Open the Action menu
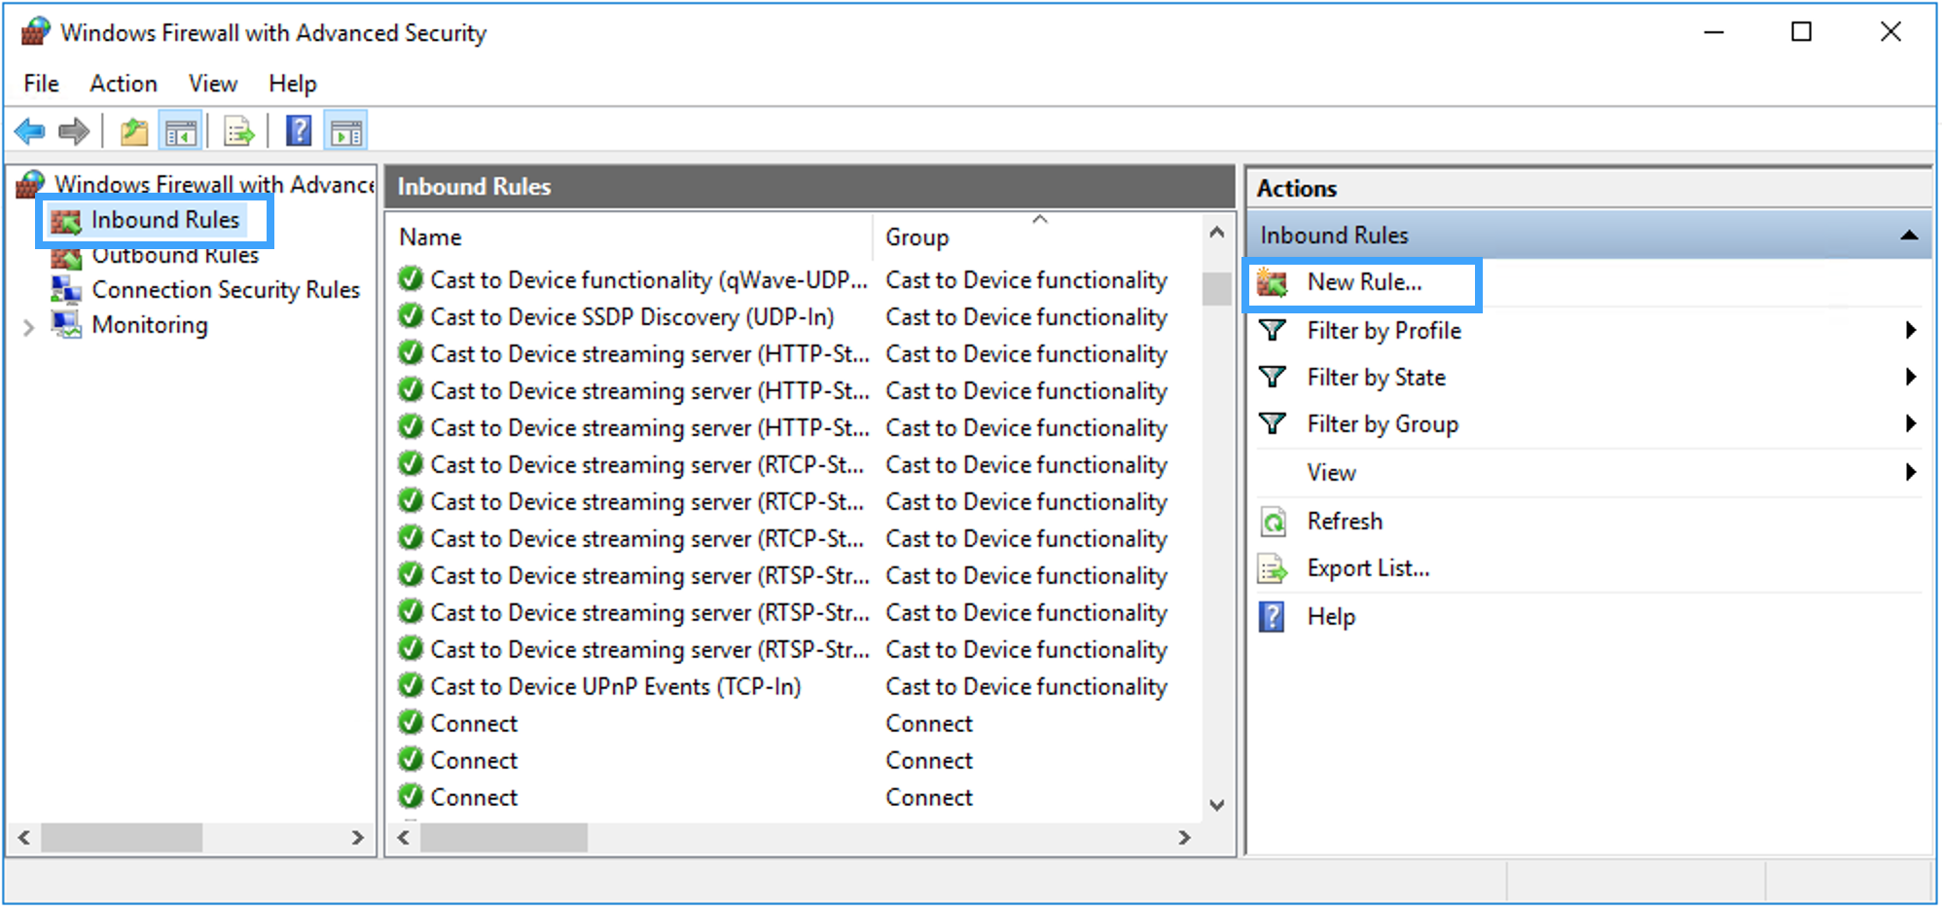Screen dimensions: 1942x907 124,84
